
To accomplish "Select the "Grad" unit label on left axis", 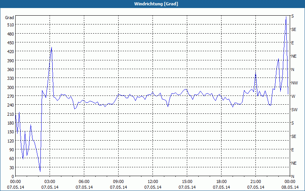I will click(10, 18).
